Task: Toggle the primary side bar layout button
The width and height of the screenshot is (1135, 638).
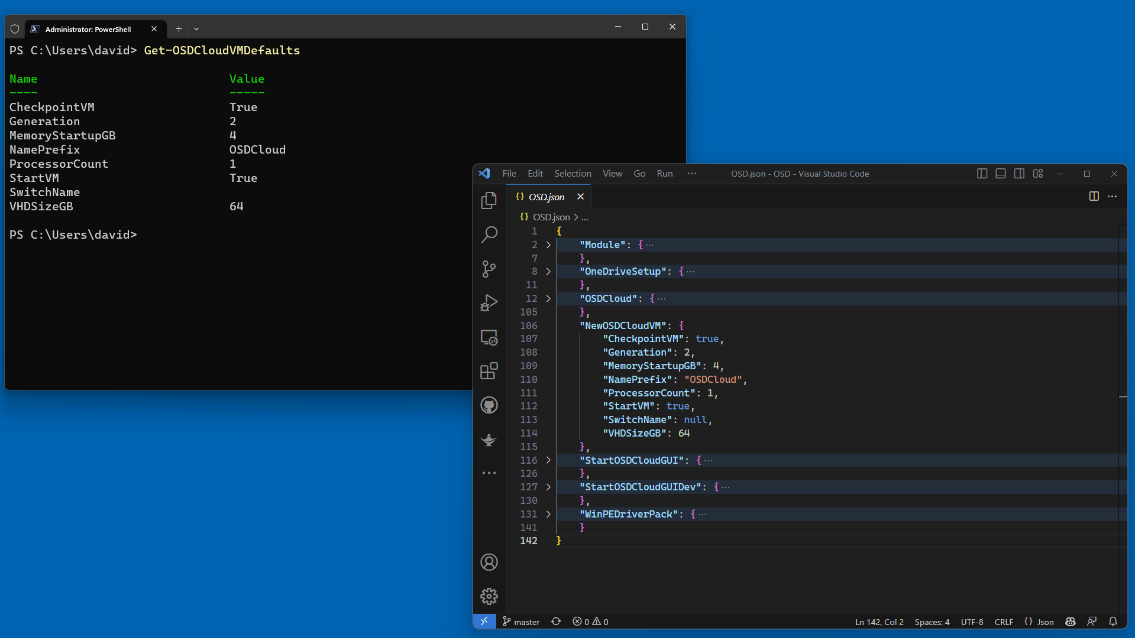Action: click(982, 174)
